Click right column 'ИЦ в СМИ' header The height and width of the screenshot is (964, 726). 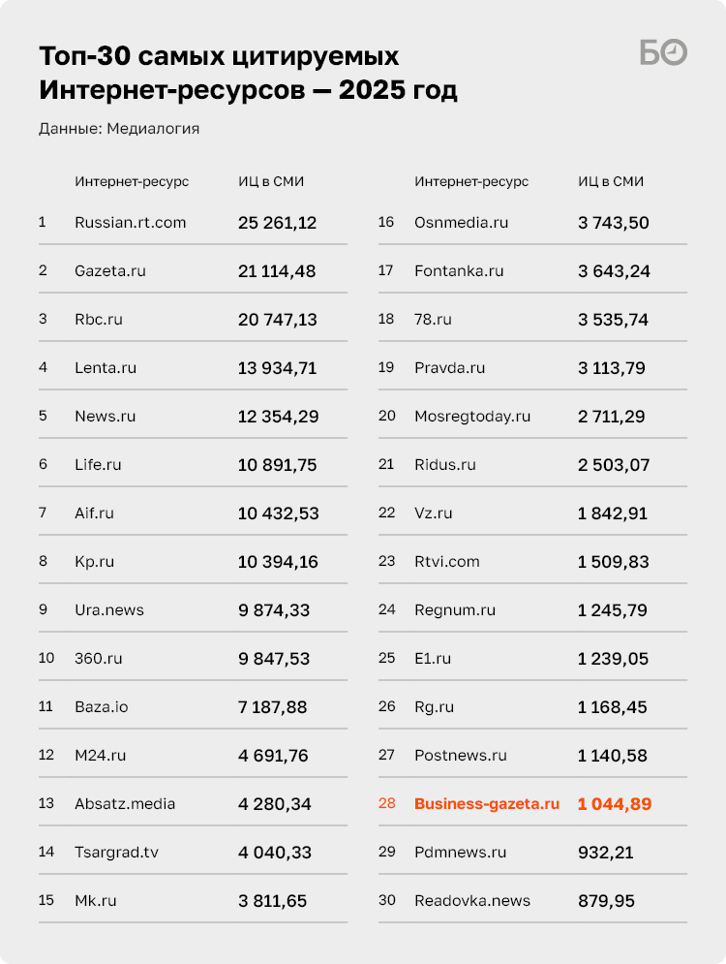coord(611,181)
